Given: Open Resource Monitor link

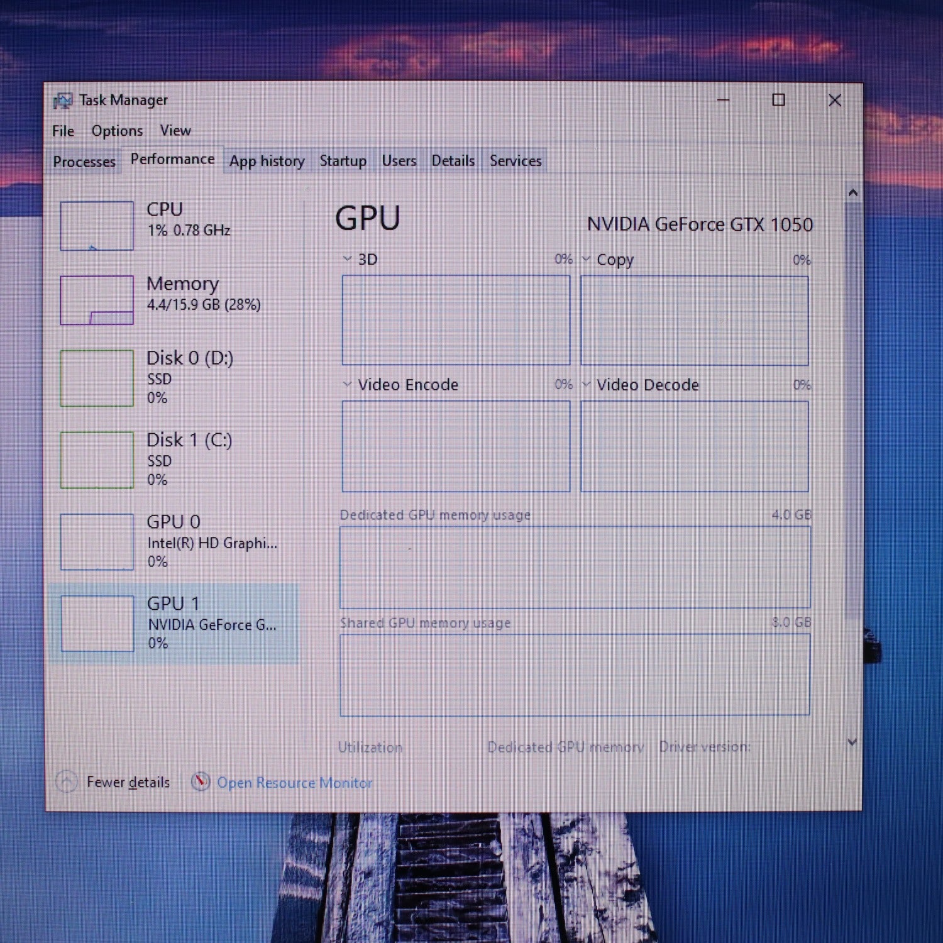Looking at the screenshot, I should (x=295, y=783).
